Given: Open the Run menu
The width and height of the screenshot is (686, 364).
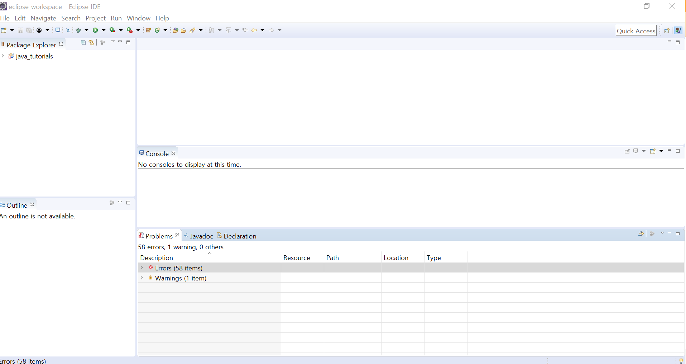Looking at the screenshot, I should [x=116, y=18].
